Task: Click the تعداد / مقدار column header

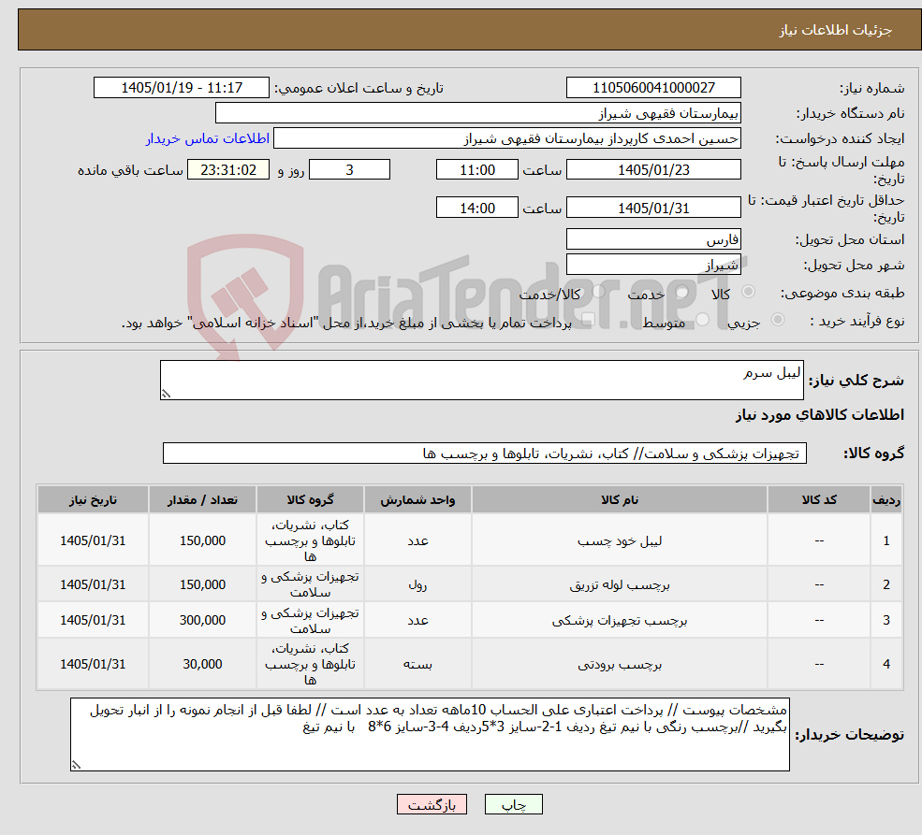Action: click(202, 499)
